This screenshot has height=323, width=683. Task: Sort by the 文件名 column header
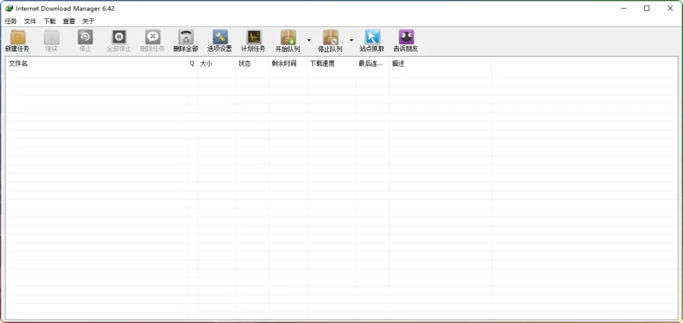point(96,63)
